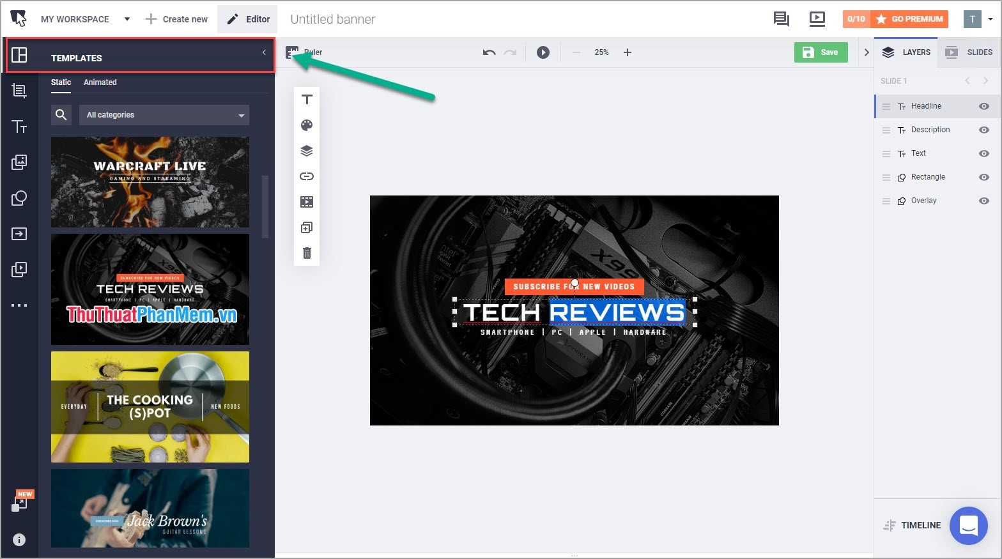Toggle the Ruler icon in toolbar
Image resolution: width=1002 pixels, height=559 pixels.
click(x=292, y=52)
